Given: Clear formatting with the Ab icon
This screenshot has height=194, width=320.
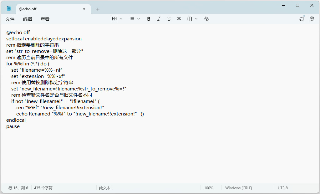Looking at the screenshot, I should pos(206,19).
